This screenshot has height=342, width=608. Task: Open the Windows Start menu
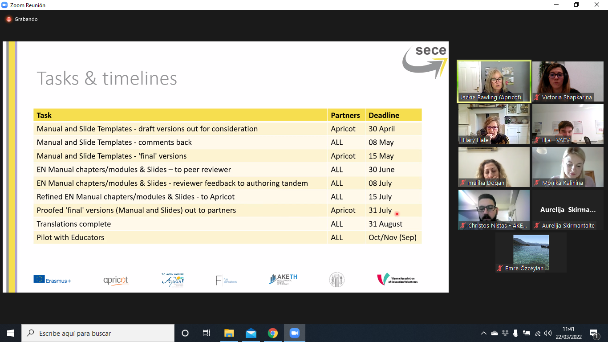click(x=11, y=333)
